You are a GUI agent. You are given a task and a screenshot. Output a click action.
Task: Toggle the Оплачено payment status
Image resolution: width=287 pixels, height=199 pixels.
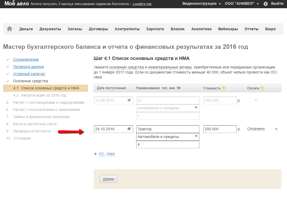(x=256, y=129)
